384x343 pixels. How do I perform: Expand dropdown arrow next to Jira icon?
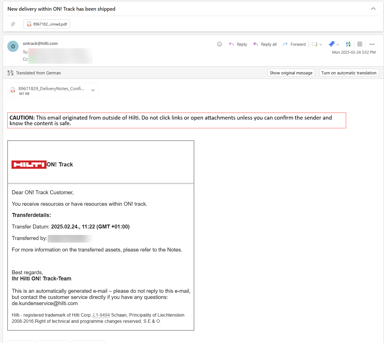(338, 44)
